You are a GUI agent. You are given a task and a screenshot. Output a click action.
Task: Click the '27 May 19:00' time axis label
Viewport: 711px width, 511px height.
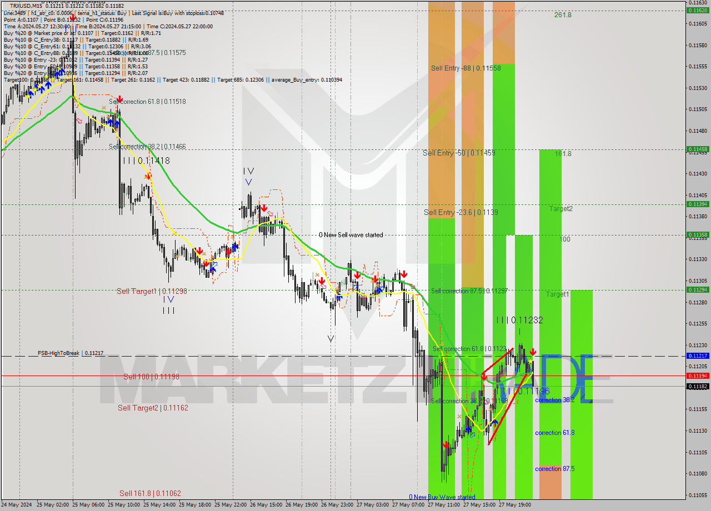(x=515, y=505)
